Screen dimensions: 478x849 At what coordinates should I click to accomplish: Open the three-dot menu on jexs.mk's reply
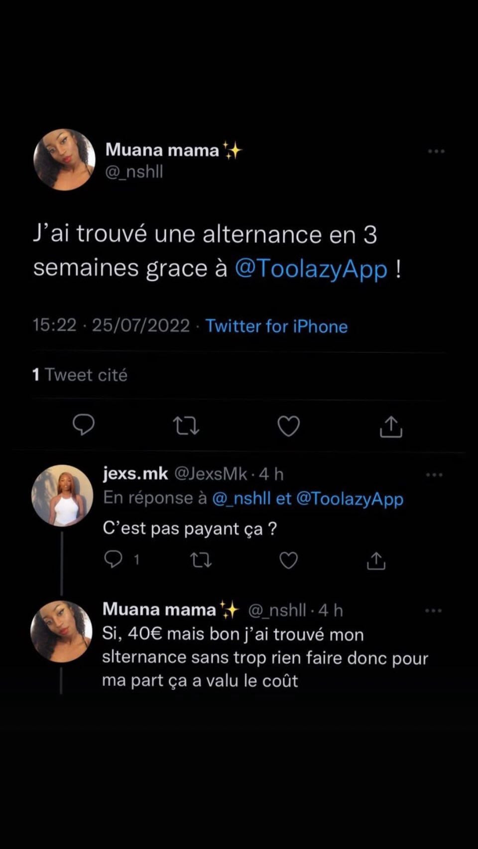tap(434, 475)
